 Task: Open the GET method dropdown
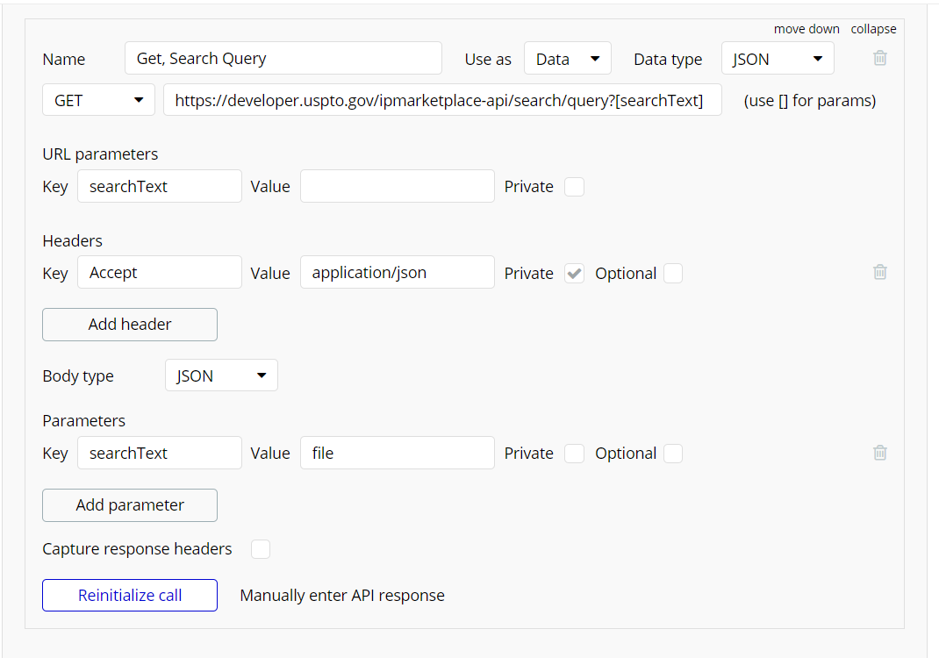point(98,100)
